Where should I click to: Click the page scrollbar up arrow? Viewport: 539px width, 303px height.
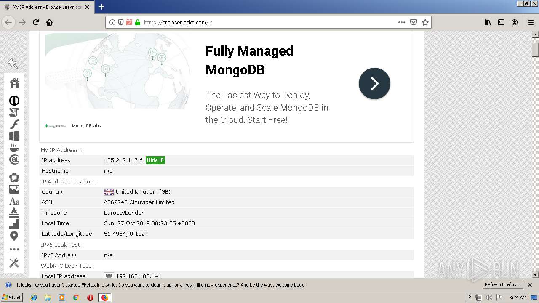536,35
